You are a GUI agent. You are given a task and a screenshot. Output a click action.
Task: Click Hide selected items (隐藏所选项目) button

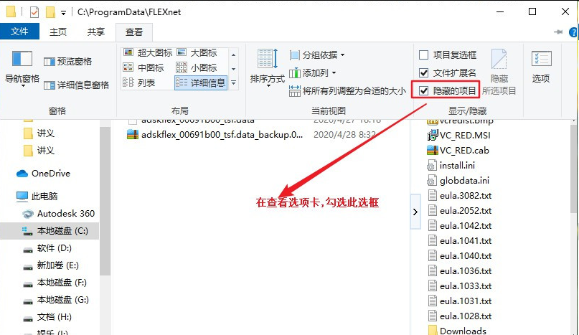pyautogui.click(x=499, y=72)
